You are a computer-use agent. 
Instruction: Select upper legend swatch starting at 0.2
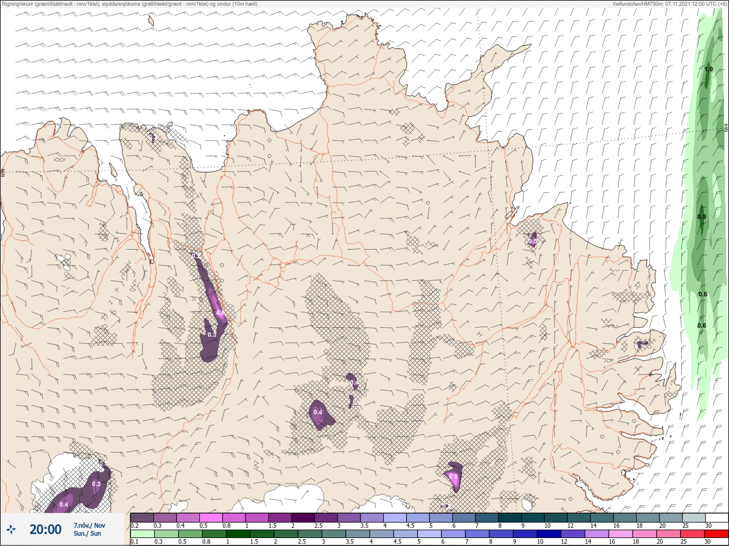tap(142, 518)
